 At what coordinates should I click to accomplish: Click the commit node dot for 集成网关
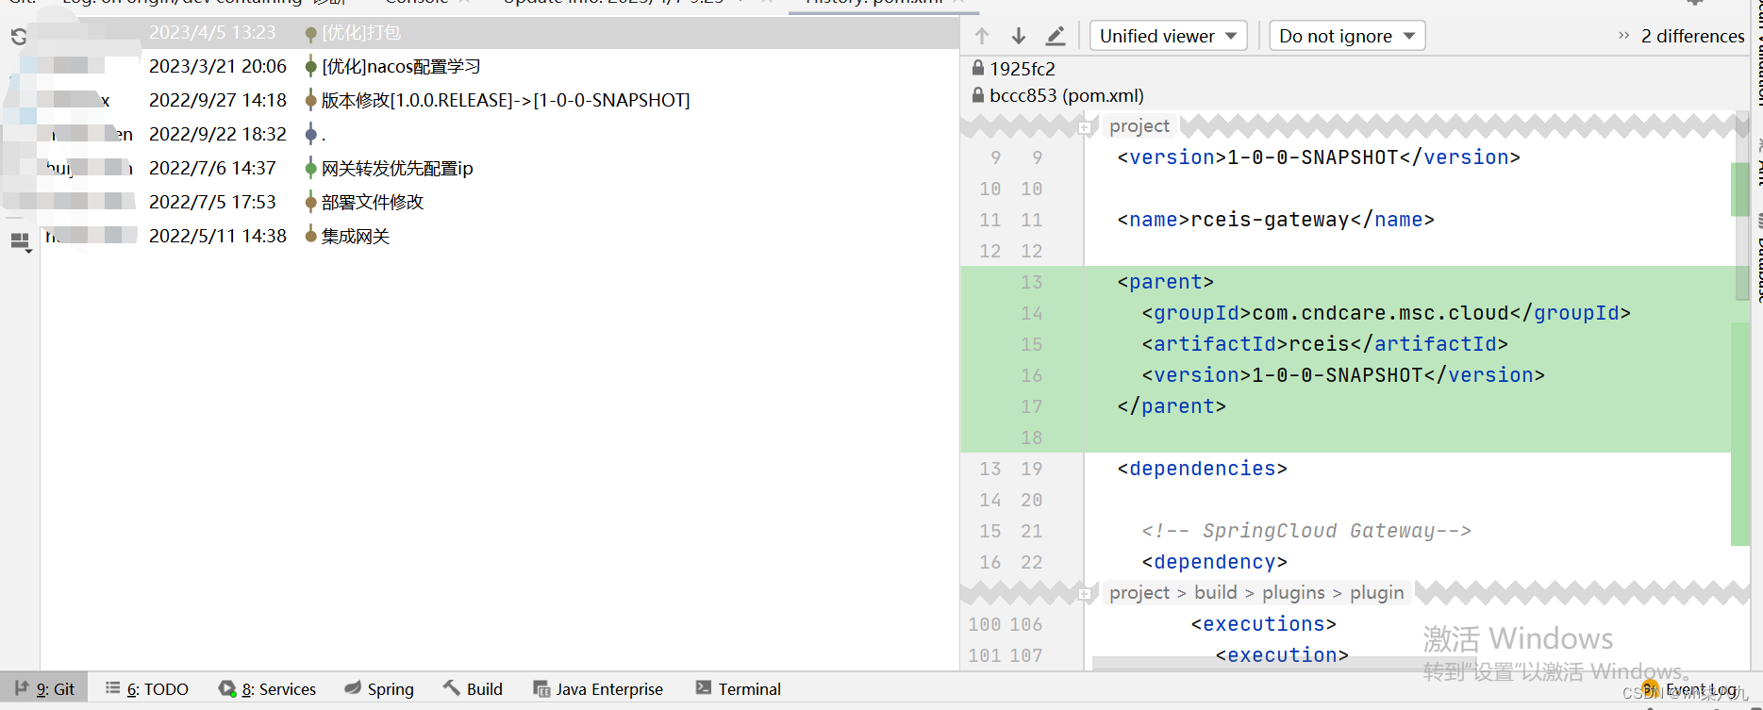pos(310,235)
